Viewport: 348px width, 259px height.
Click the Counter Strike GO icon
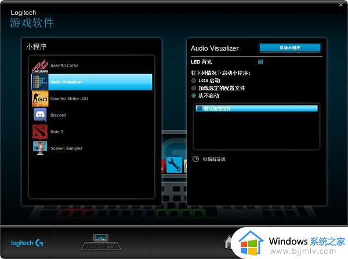pos(40,99)
